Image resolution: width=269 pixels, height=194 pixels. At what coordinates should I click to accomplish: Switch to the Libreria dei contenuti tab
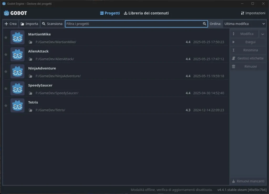(x=146, y=13)
